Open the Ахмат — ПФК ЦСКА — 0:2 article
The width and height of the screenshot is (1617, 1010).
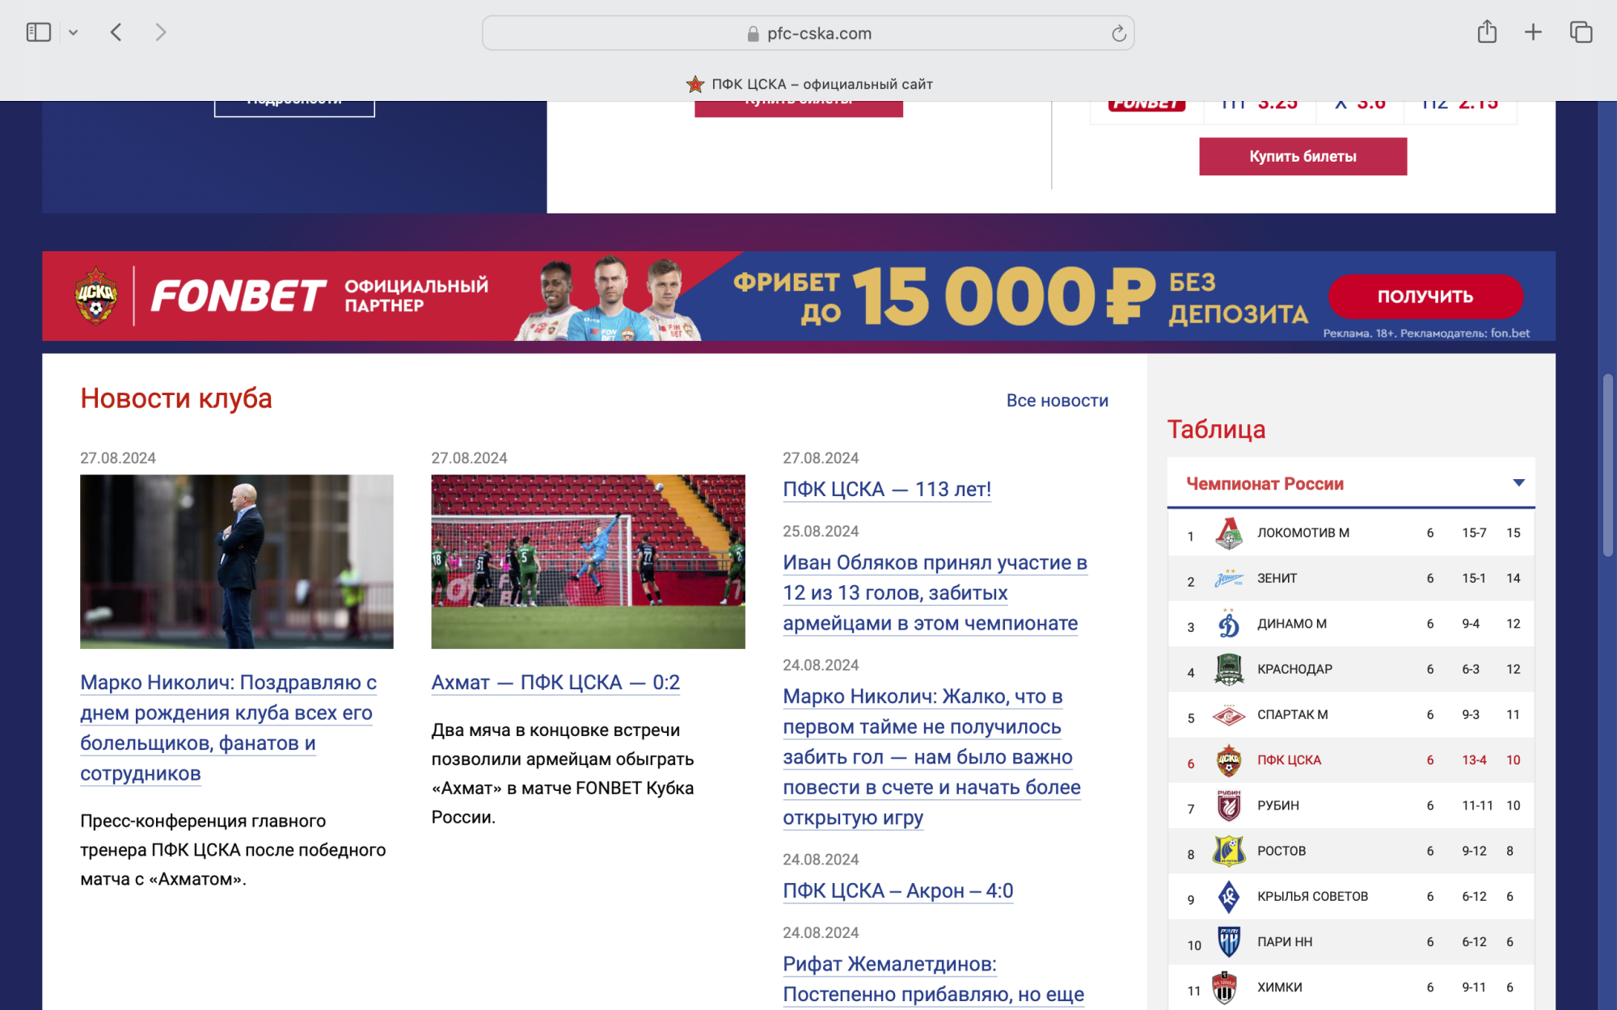point(555,683)
